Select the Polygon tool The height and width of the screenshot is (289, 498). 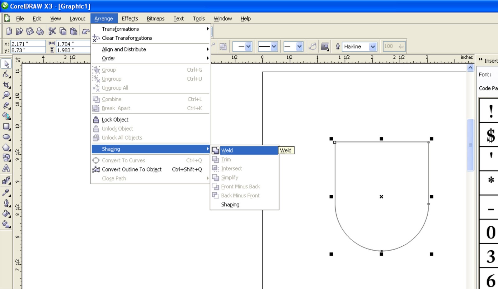tap(6, 147)
